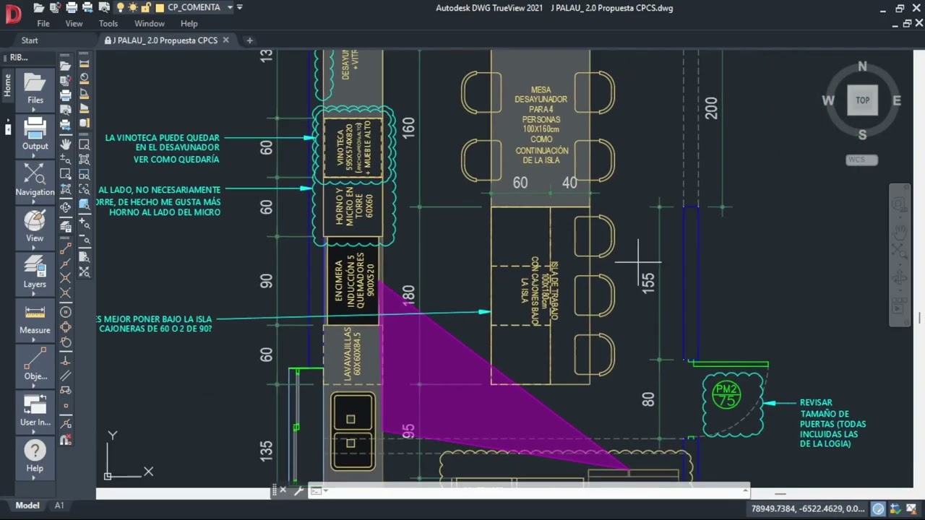Enable Endpoint object snap icon
925x520 pixels.
tap(66, 248)
